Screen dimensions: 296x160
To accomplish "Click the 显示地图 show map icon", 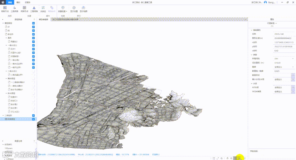I will 84,8.
